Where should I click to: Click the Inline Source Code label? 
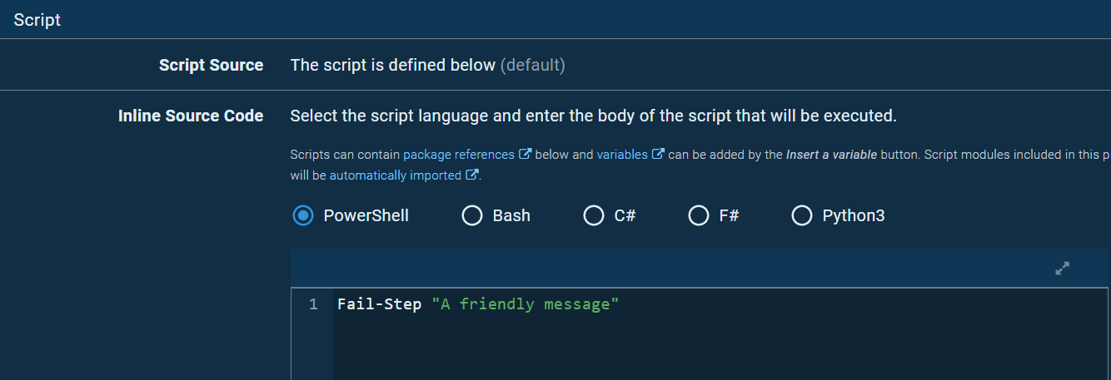click(x=191, y=116)
